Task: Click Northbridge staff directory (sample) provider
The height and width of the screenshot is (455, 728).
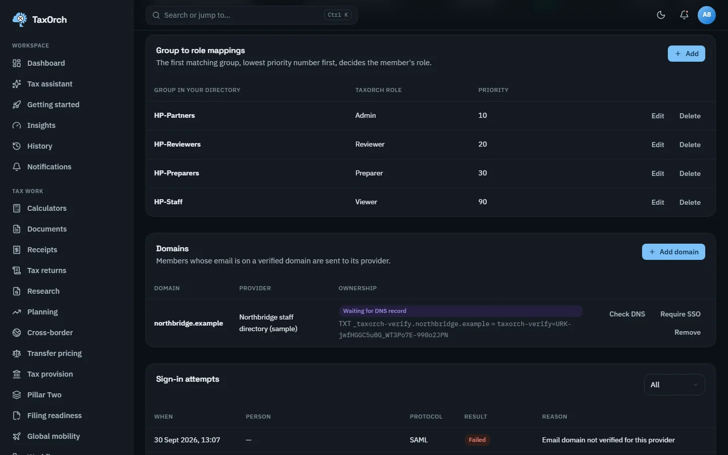Action: [x=268, y=323]
